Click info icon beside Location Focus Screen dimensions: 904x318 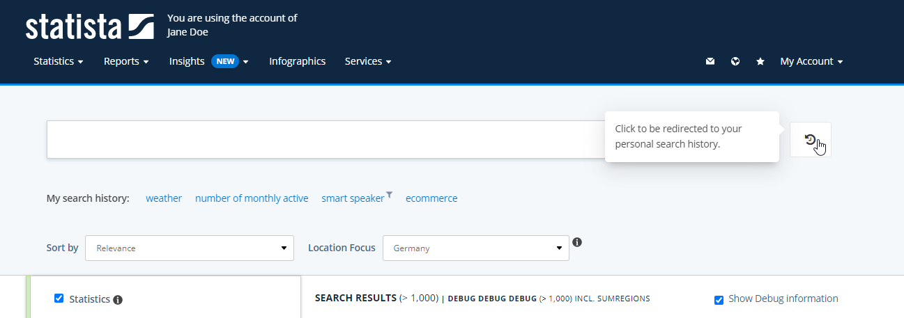[x=577, y=242]
